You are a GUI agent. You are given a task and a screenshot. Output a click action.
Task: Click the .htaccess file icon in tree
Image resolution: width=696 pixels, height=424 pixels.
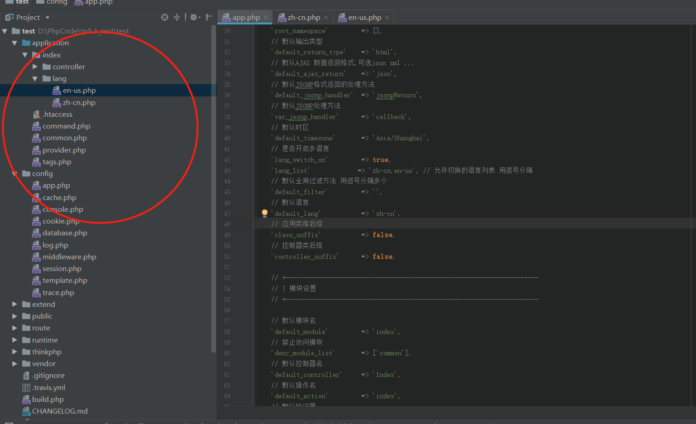point(36,114)
